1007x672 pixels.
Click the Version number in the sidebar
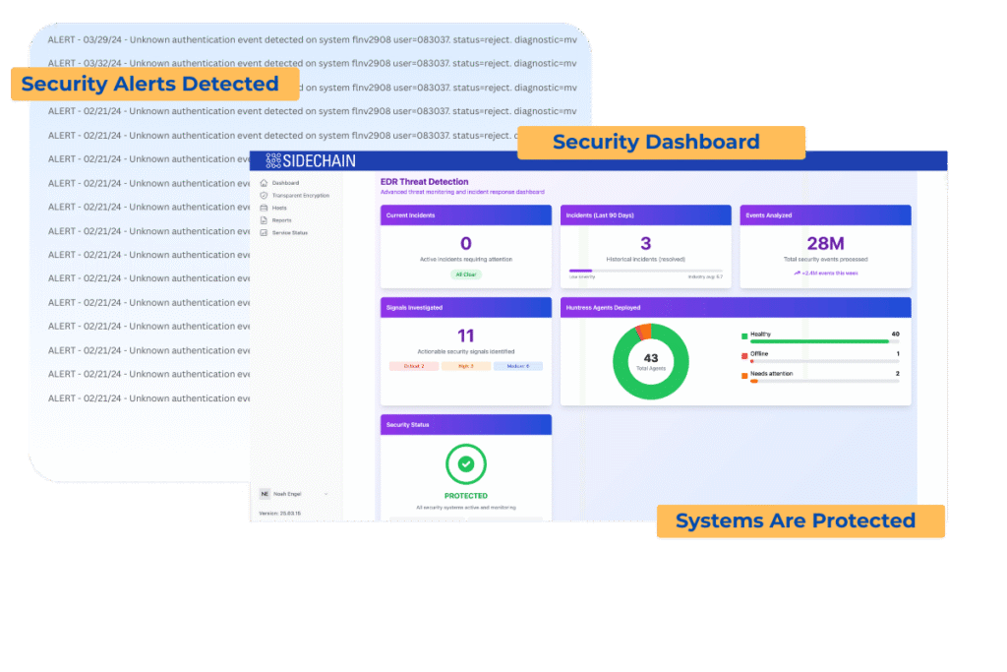pyautogui.click(x=279, y=514)
